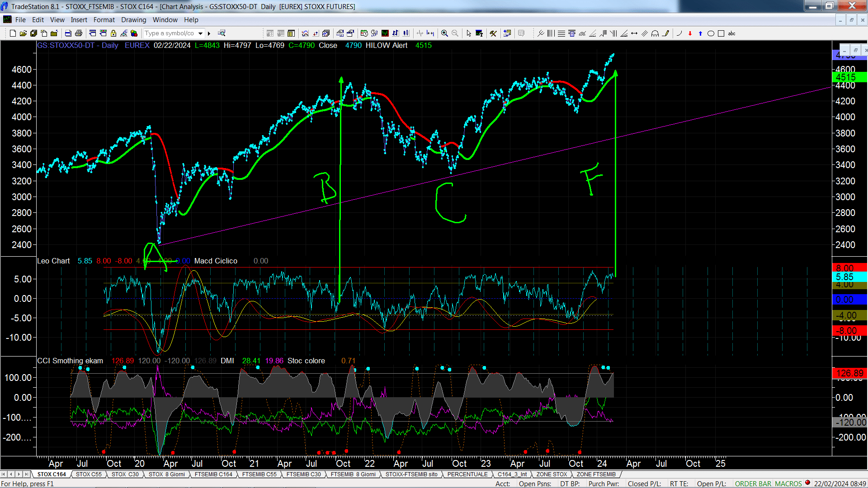Click the go arrow next to symbol box

[x=209, y=33]
